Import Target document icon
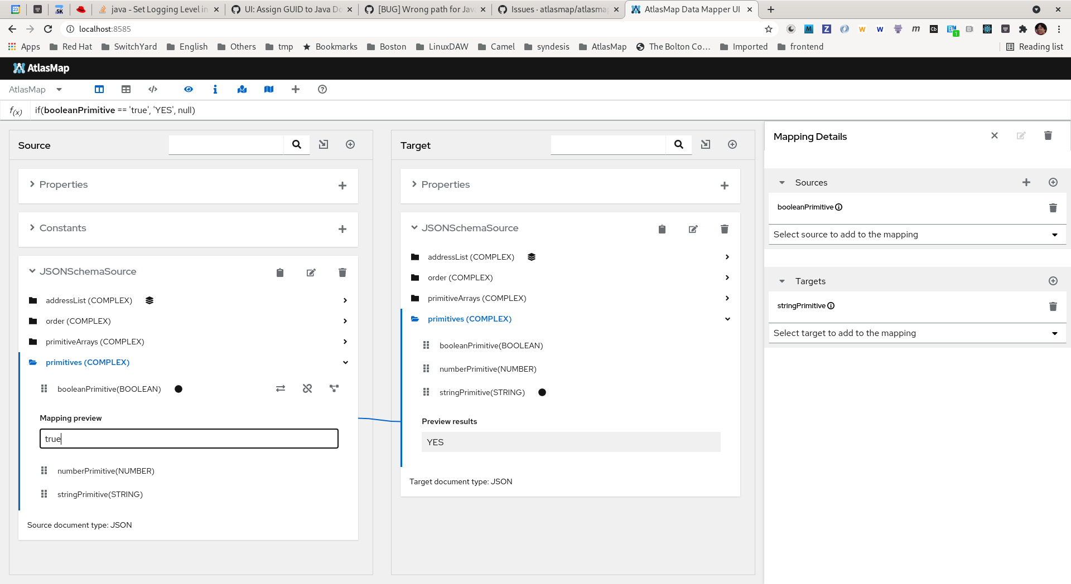1071x584 pixels. [x=706, y=145]
